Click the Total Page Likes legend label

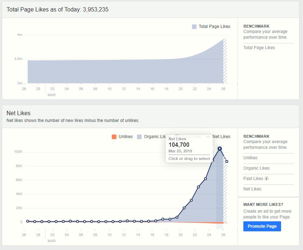[x=215, y=27]
